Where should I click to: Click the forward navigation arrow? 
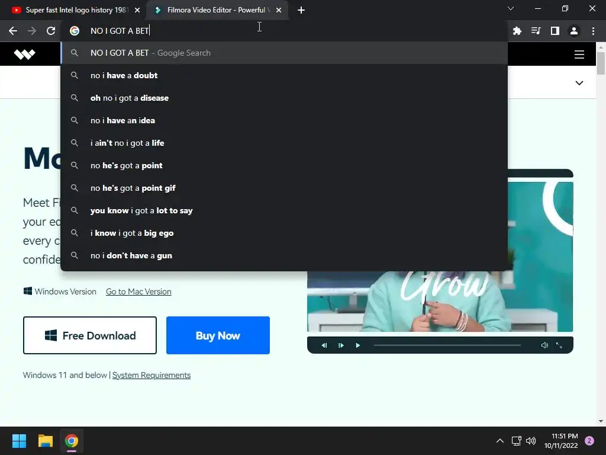pyautogui.click(x=32, y=31)
